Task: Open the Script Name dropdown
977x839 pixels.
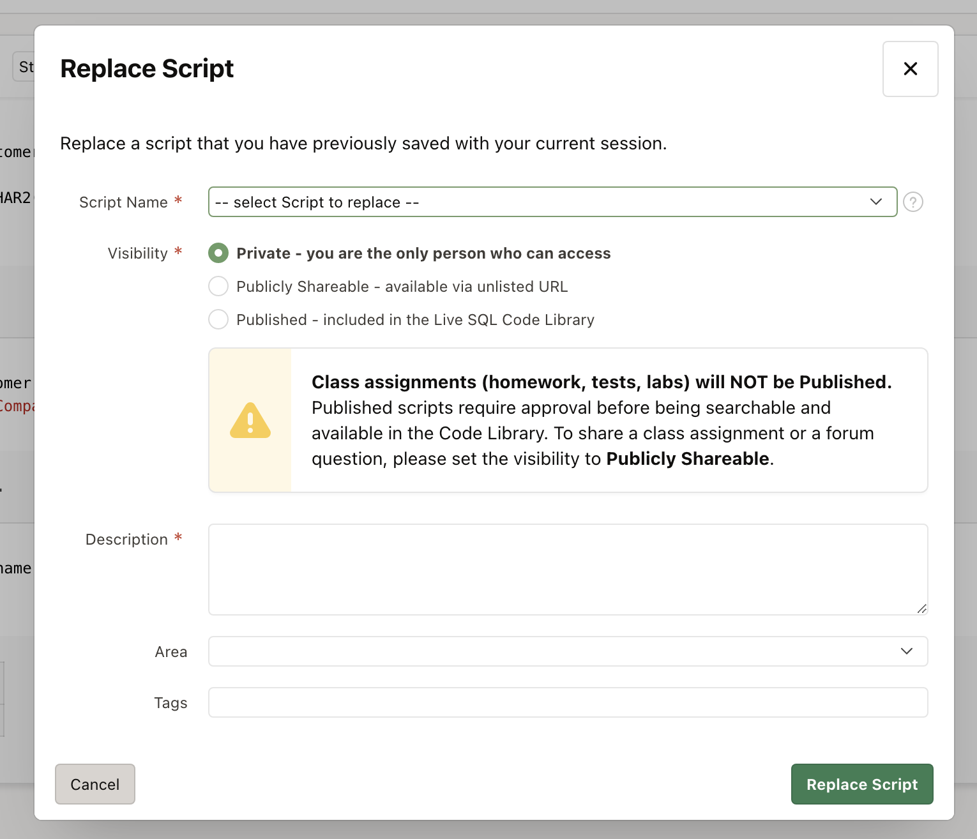Action: pos(552,202)
